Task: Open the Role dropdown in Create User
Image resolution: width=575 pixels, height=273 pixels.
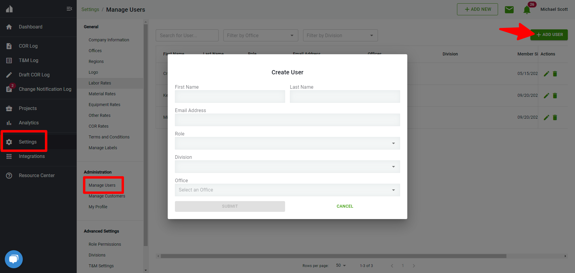Action: click(x=287, y=143)
